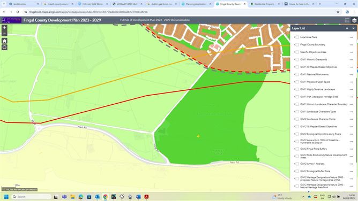This screenshot has width=358, height=201.
Task: Activate My Location button
Action: pos(4,48)
